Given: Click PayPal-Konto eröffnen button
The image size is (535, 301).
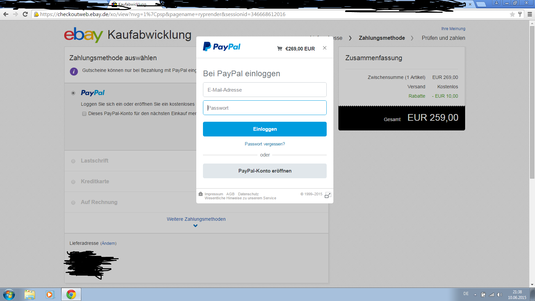Looking at the screenshot, I should click(264, 171).
